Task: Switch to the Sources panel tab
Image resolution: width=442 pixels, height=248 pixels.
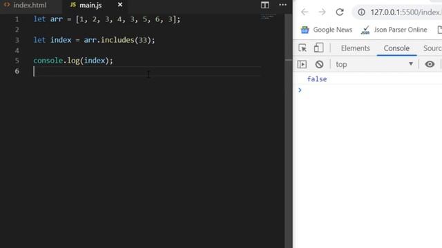Action: (432, 48)
